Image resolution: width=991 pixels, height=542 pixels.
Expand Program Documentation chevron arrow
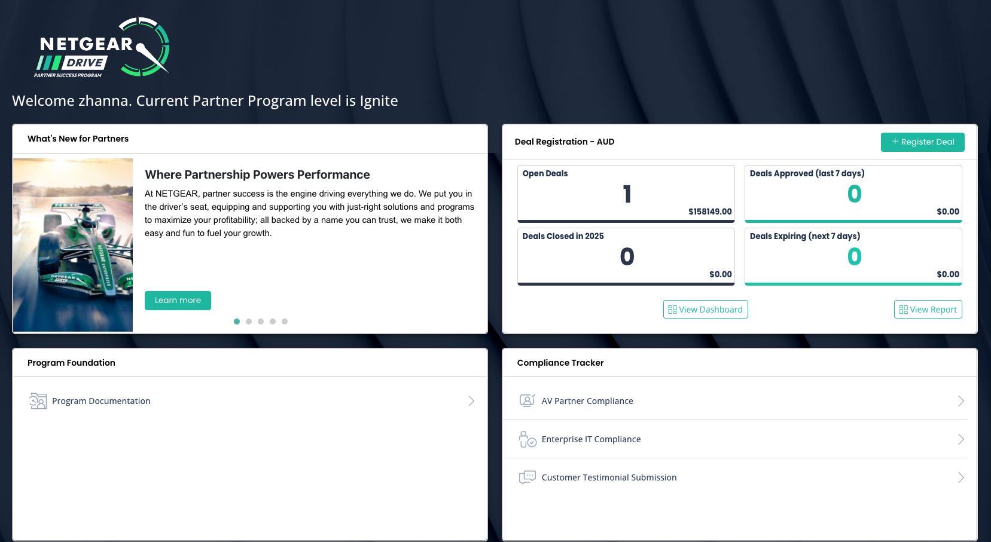coord(471,401)
